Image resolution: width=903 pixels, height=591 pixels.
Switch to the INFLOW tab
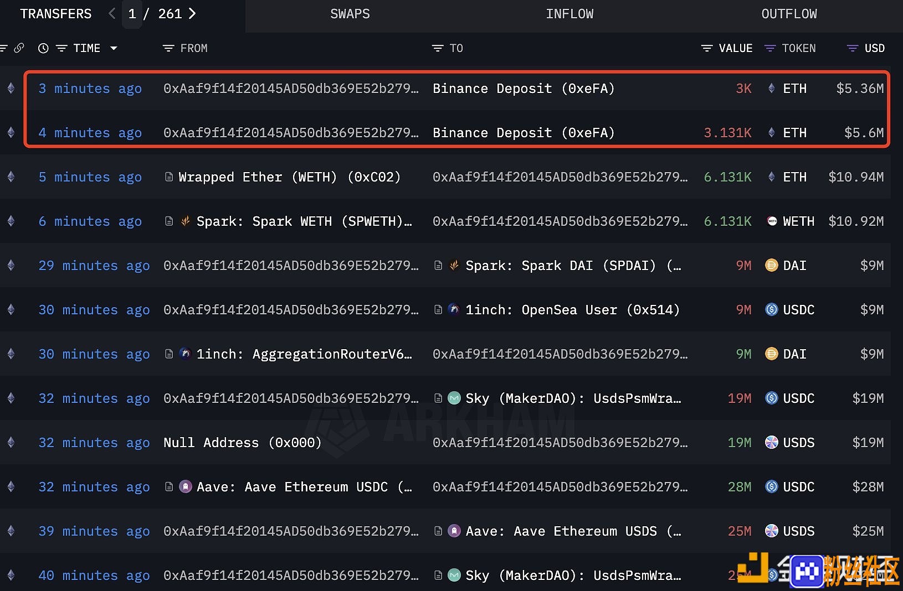pos(569,14)
